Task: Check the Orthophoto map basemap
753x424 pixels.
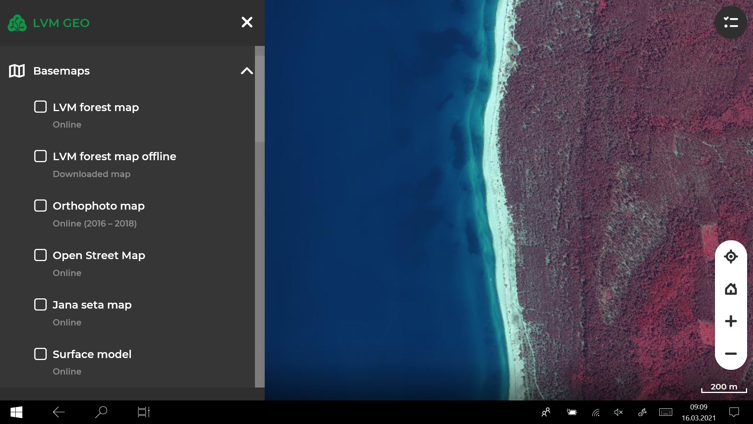Action: coord(40,206)
